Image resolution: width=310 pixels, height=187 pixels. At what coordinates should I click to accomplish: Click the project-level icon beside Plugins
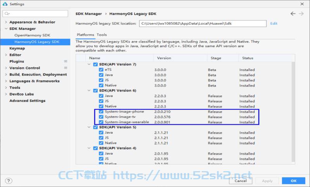(x=65, y=61)
